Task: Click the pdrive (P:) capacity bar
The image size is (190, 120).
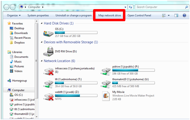Action: click(134, 70)
